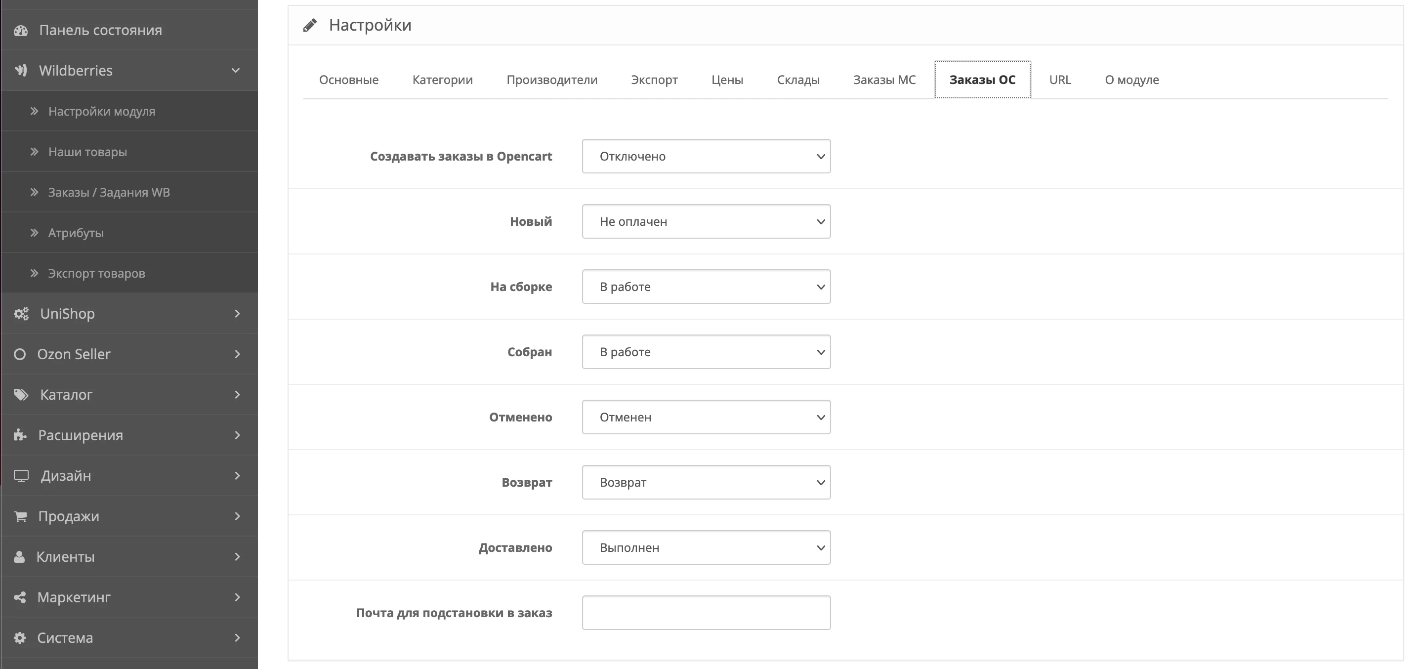Open the Отменено status dropdown

coord(706,417)
